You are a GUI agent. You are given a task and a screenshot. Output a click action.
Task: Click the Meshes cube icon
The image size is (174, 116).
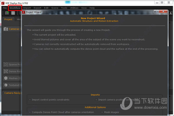click(6, 78)
